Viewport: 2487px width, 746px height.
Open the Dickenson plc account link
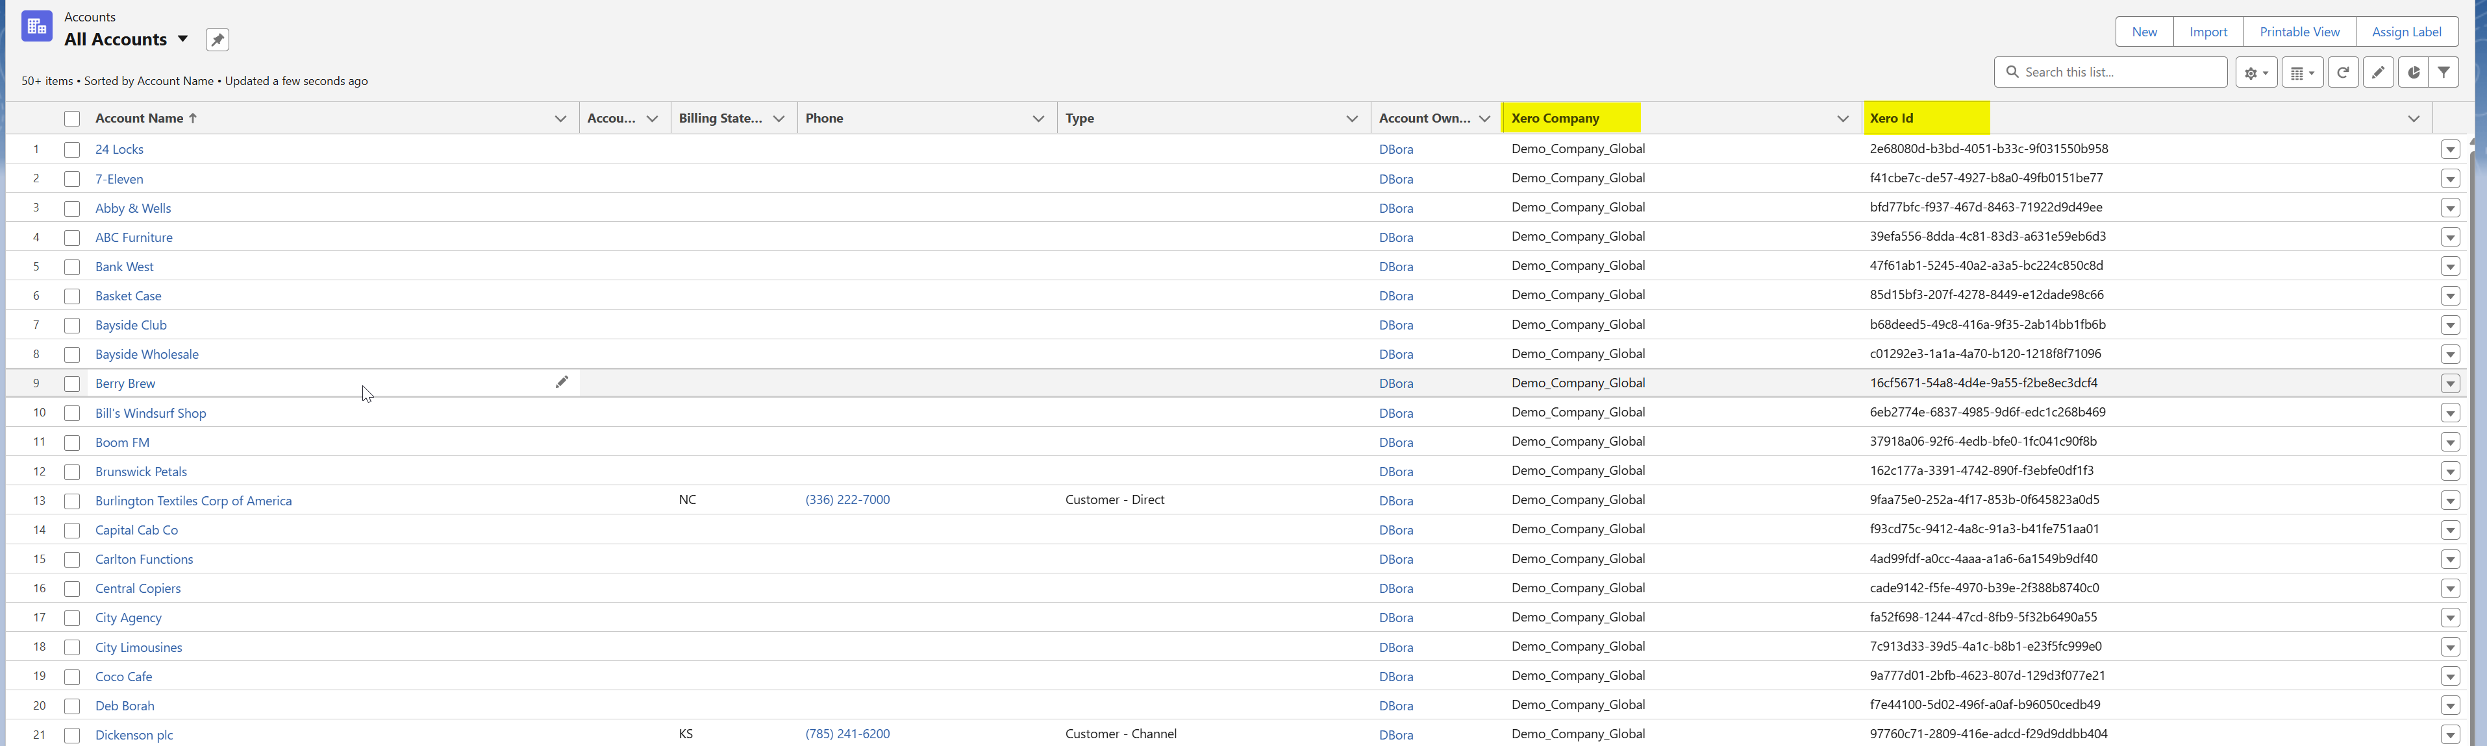[134, 736]
